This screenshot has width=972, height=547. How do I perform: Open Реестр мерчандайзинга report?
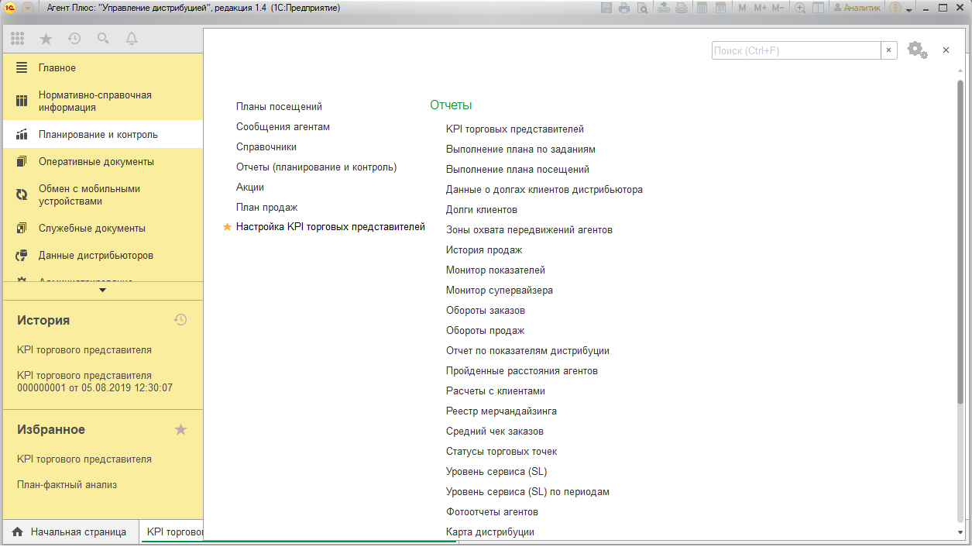(x=501, y=411)
